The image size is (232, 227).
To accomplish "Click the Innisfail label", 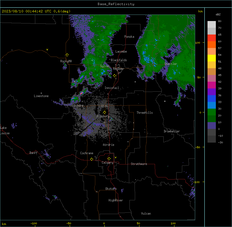I will point(112,88).
